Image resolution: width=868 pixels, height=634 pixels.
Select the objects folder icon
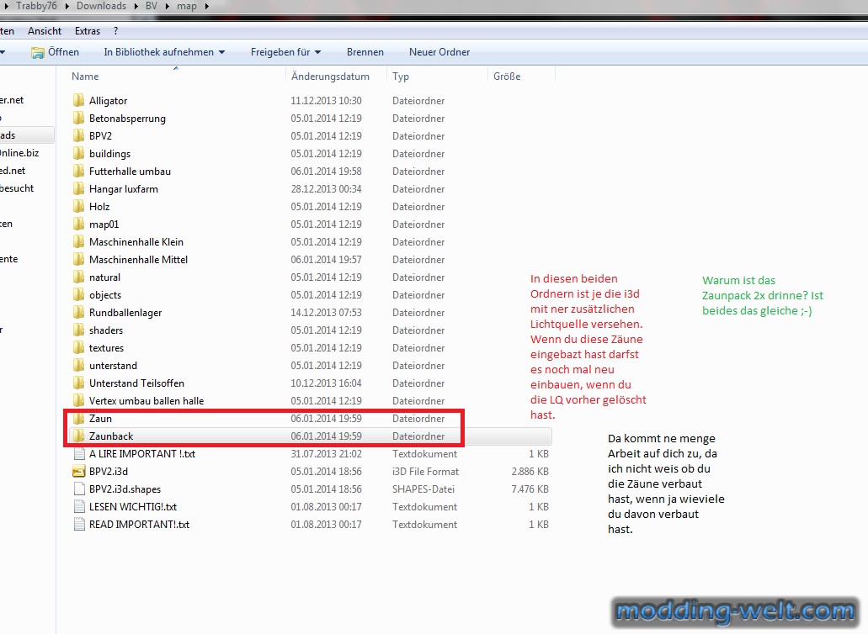point(78,295)
